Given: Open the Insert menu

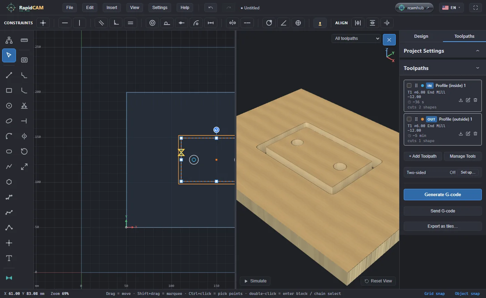Looking at the screenshot, I should pos(112,8).
